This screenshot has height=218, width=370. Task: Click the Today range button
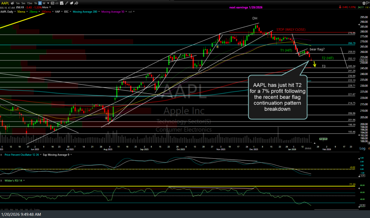[37, 210]
